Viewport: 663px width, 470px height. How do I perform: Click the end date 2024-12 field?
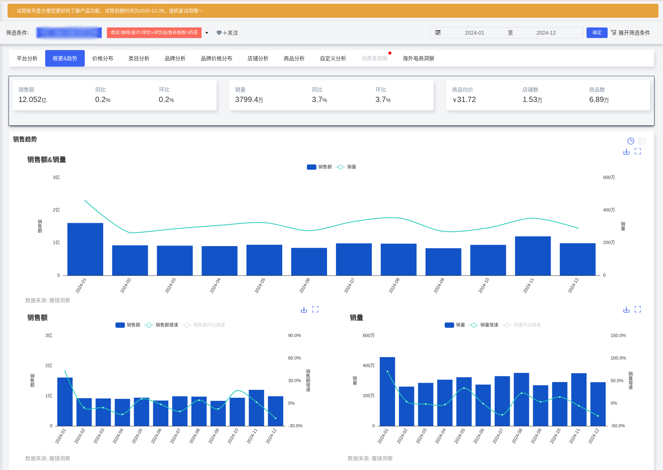[546, 33]
